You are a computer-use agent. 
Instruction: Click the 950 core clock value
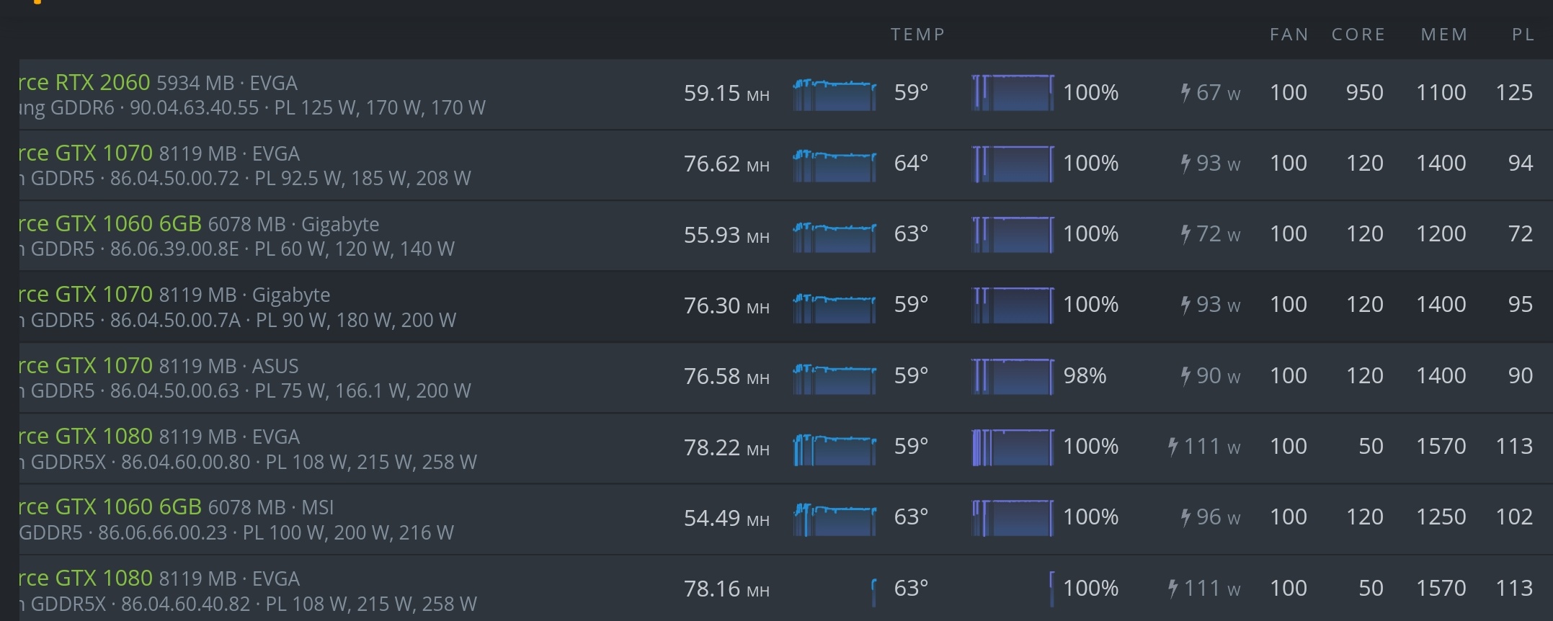[1364, 92]
